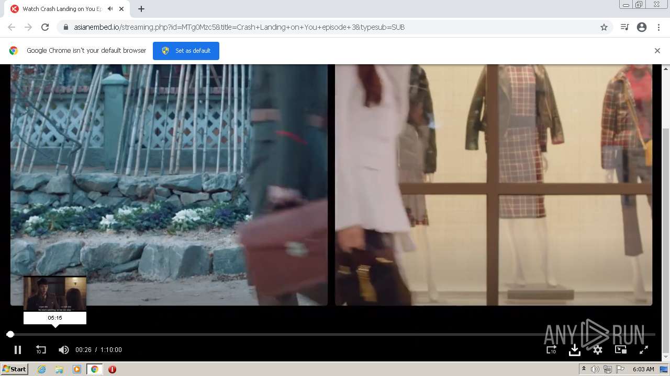Click the Show desktop button

pos(665,369)
